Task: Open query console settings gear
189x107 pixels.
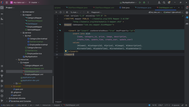Action: pyautogui.click(x=67, y=12)
